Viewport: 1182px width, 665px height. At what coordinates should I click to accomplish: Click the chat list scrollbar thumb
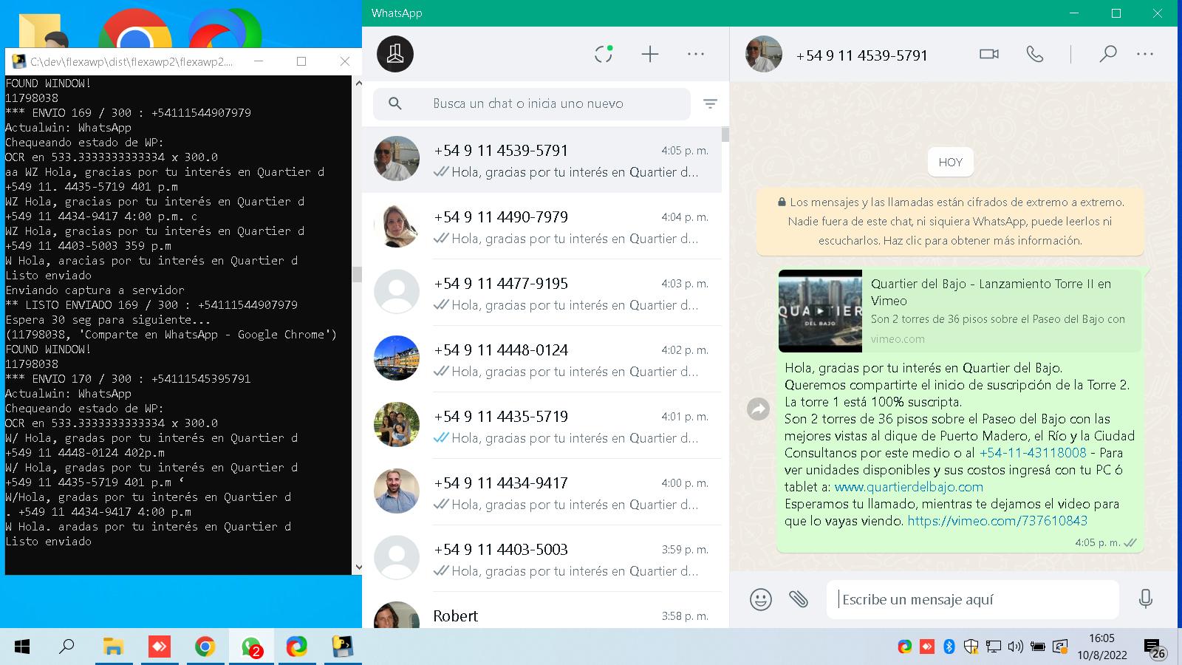tap(725, 134)
